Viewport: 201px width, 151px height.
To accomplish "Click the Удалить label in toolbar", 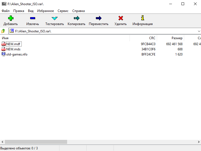I will click(x=121, y=24).
